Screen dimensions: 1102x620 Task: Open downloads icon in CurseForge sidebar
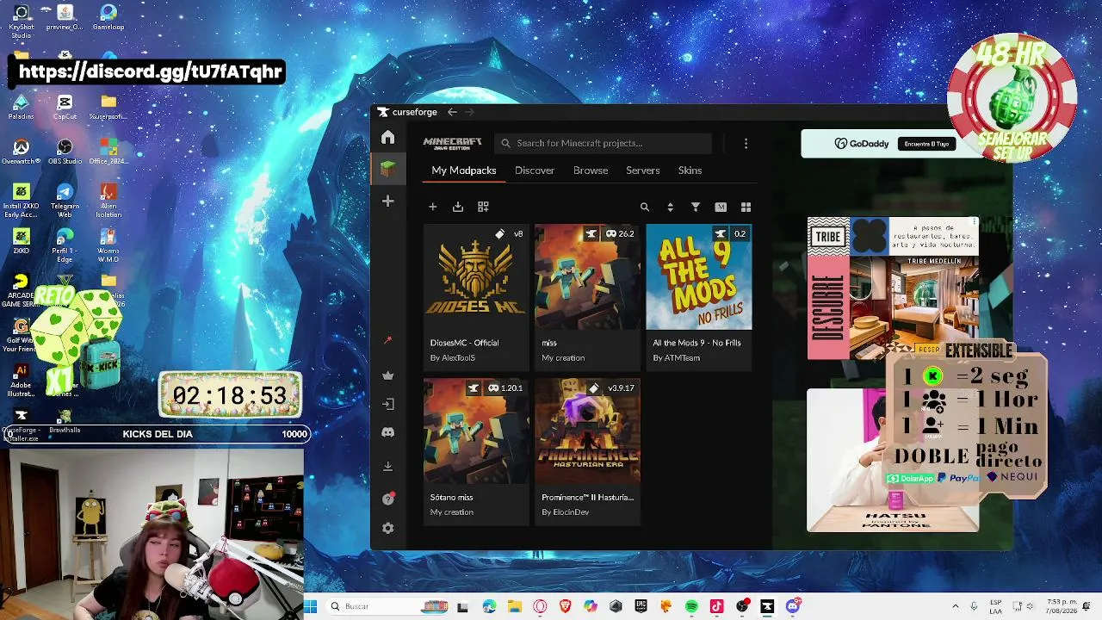click(x=387, y=466)
